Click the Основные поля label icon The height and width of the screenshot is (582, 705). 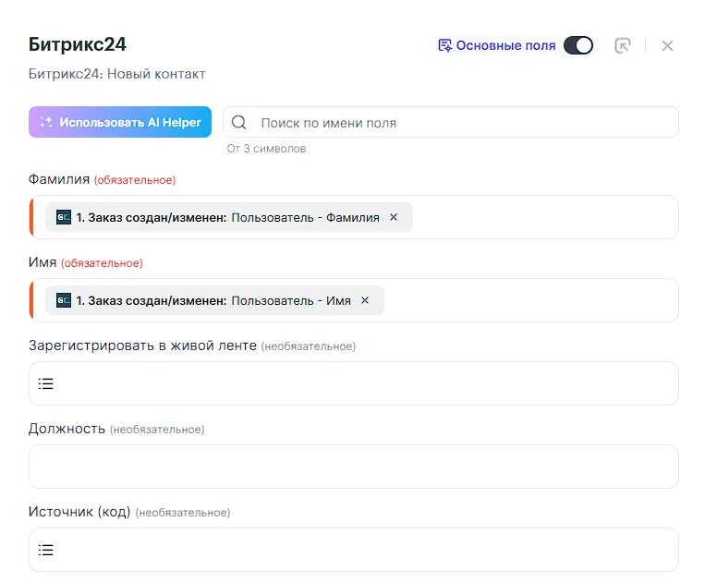point(444,45)
